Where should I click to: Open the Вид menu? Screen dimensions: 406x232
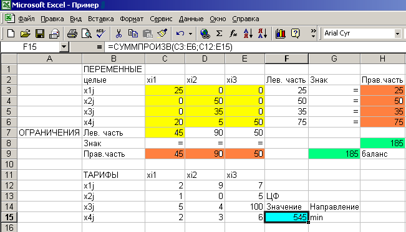pos(76,19)
